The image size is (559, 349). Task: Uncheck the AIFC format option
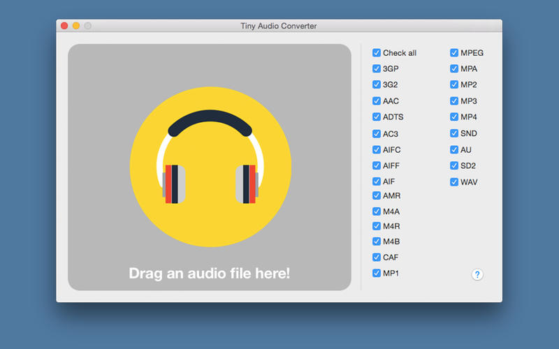(377, 149)
